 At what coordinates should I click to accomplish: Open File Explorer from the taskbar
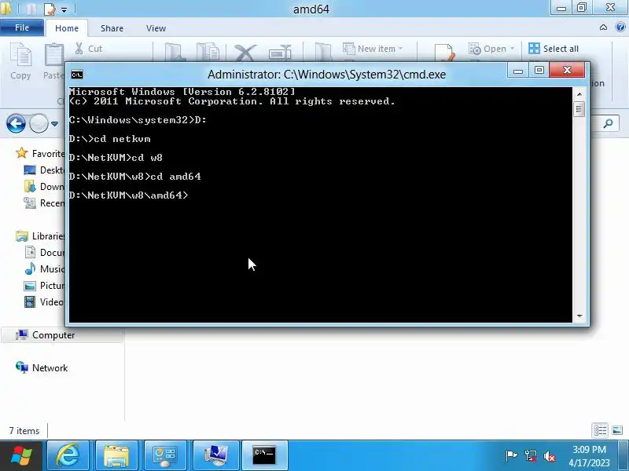(x=116, y=455)
